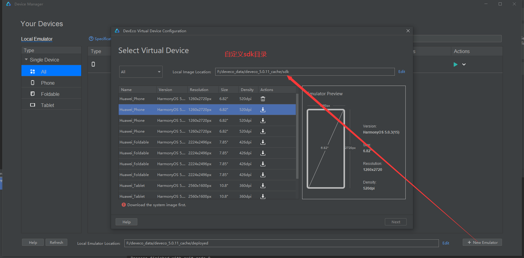Screen dimensions: 524x258
Task: Sort table by the Name column header
Action: pos(138,90)
